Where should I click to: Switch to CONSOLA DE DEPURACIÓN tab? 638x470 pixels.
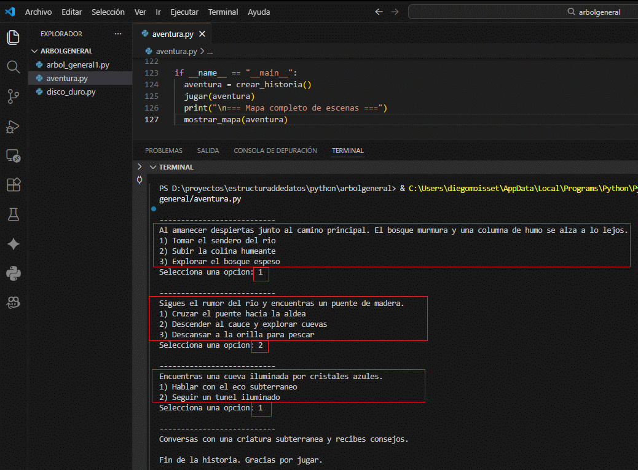[x=275, y=151]
